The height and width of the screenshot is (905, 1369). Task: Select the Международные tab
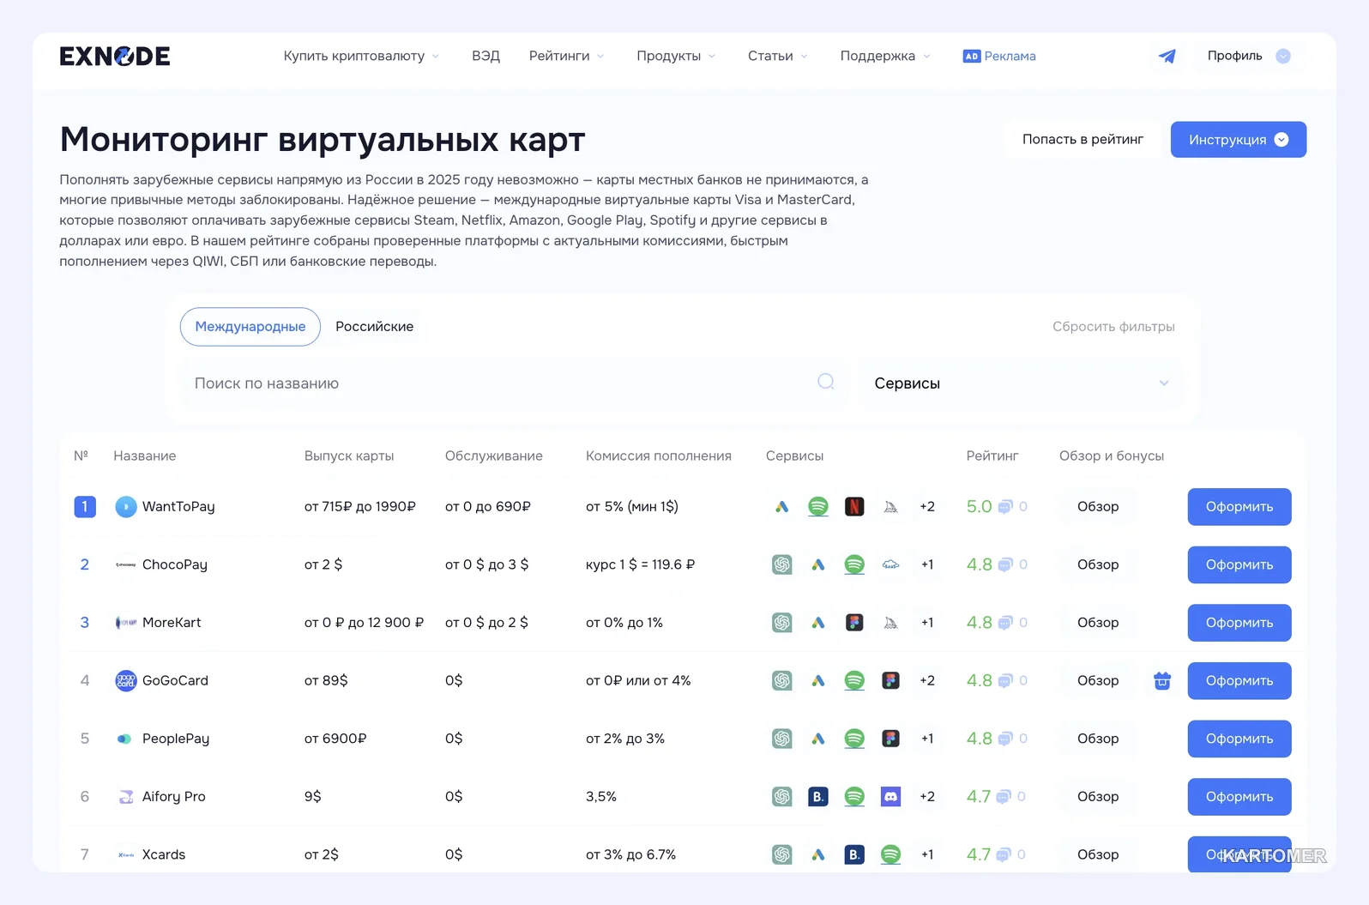pos(250,326)
